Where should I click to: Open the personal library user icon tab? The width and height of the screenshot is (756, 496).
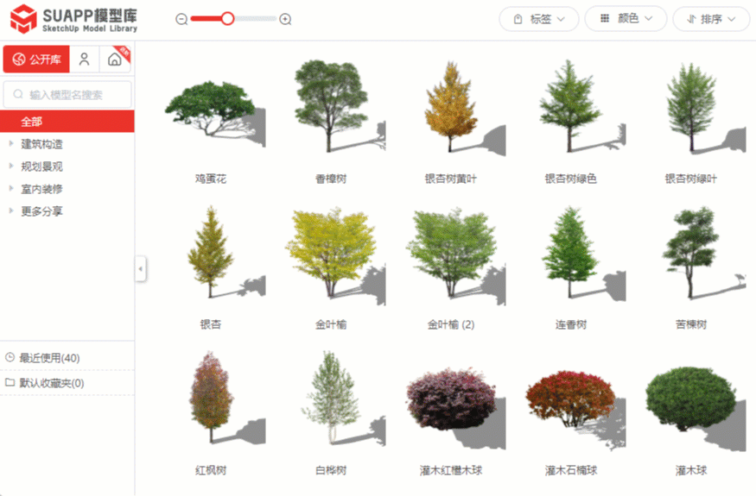click(84, 60)
